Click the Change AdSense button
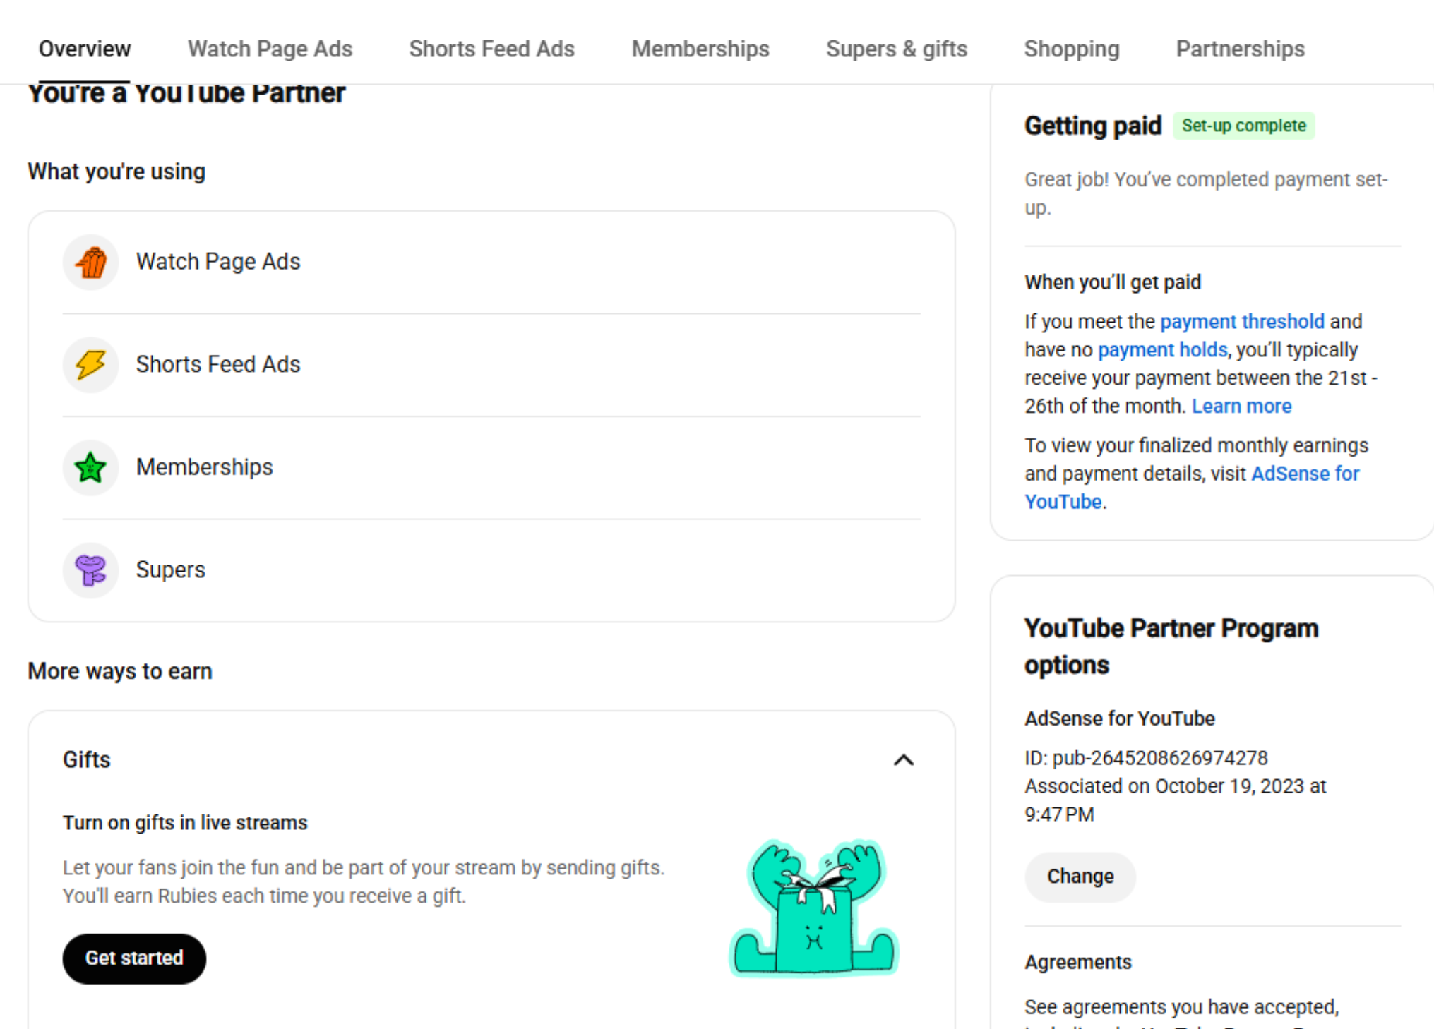The width and height of the screenshot is (1434, 1029). [x=1080, y=877]
